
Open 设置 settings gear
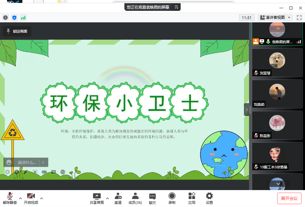pos(209,198)
